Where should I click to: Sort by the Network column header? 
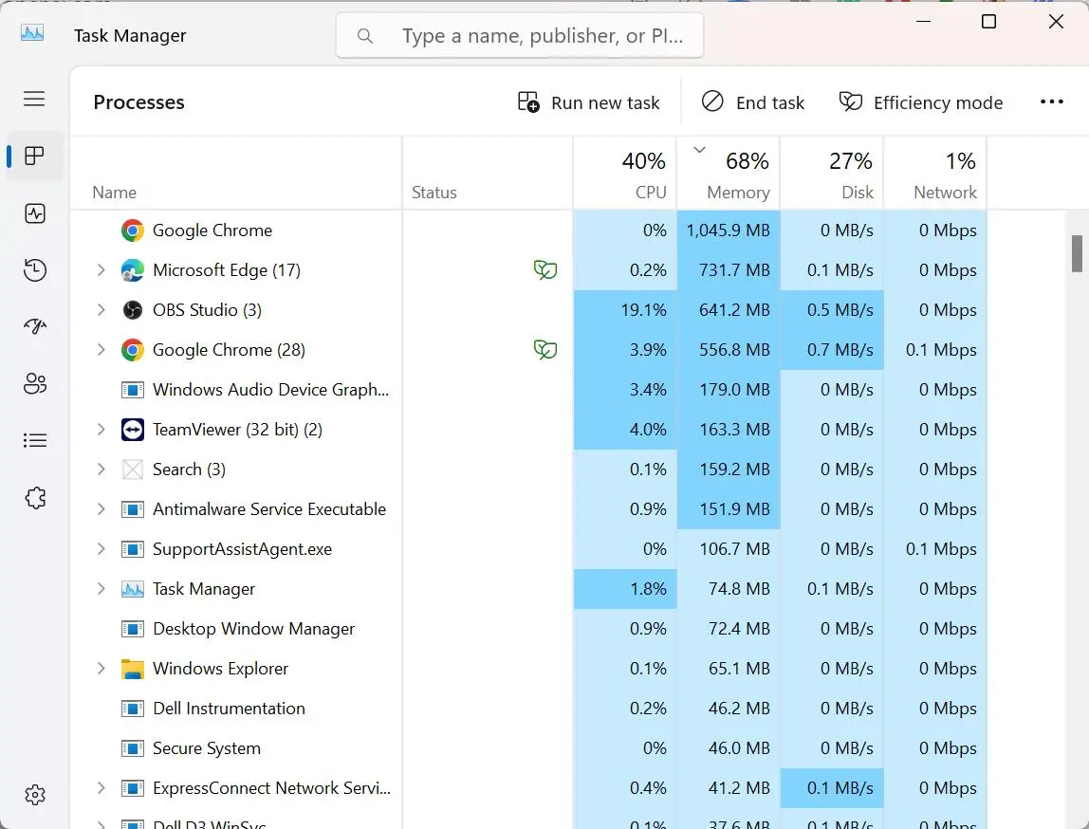(x=935, y=174)
